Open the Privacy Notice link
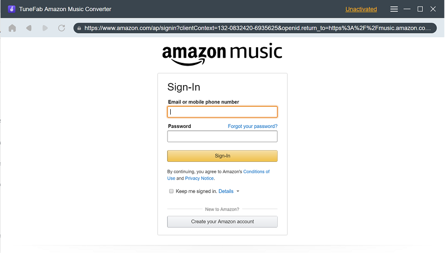The image size is (445, 253). (x=199, y=178)
